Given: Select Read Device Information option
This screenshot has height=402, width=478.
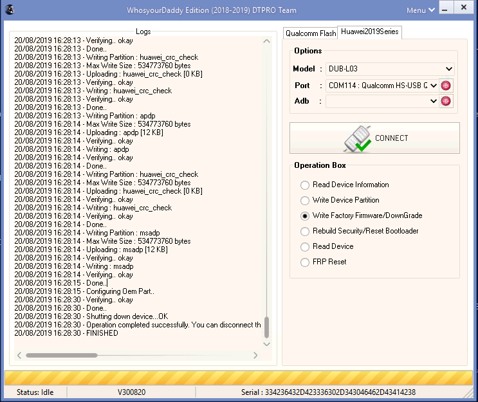Looking at the screenshot, I should (x=305, y=185).
